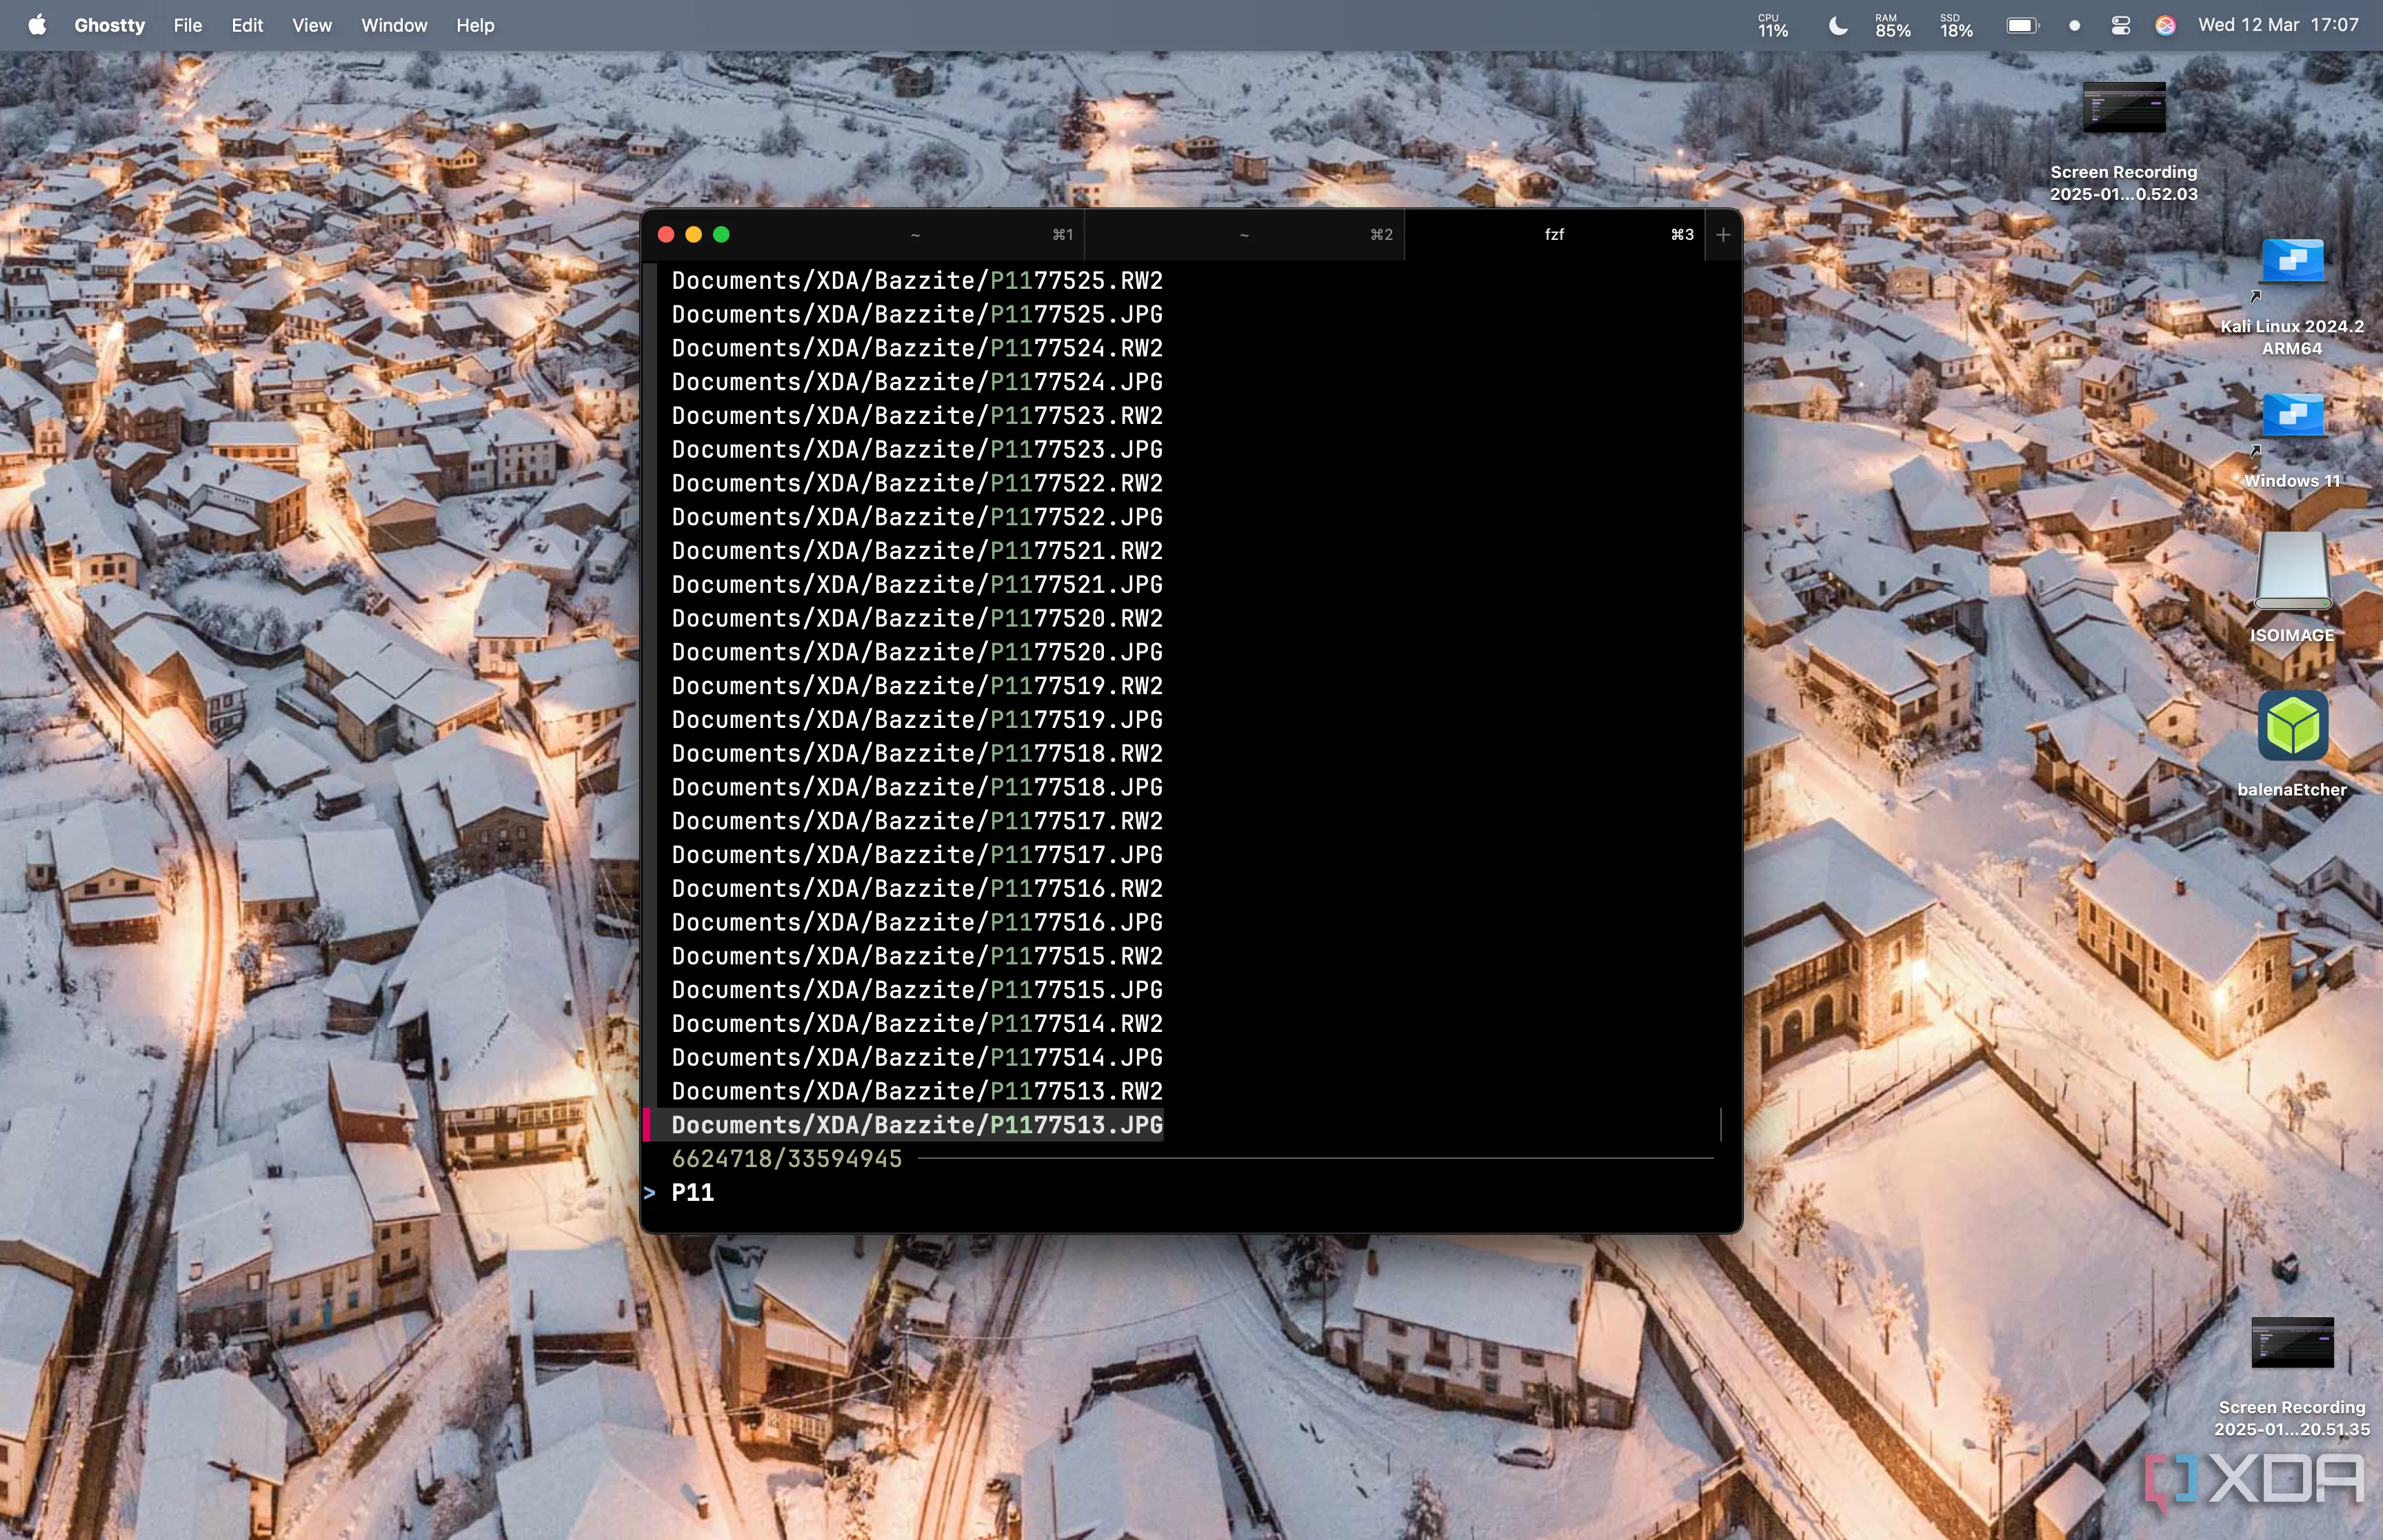Open the Edit menu
The width and height of the screenshot is (2383, 1540).
point(247,25)
